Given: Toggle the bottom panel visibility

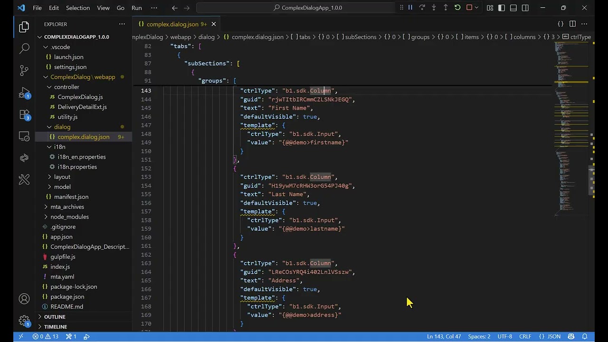Looking at the screenshot, I should pos(513,8).
